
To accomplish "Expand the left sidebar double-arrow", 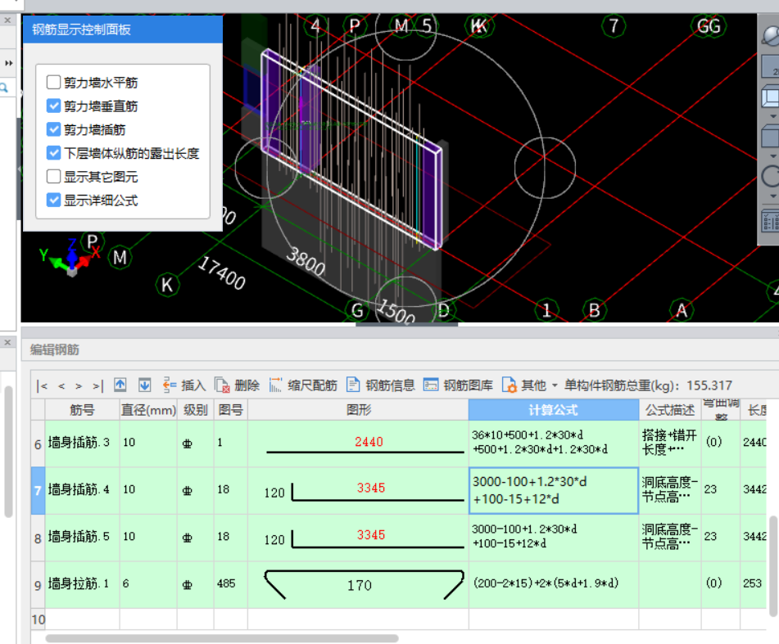I will 8,63.
